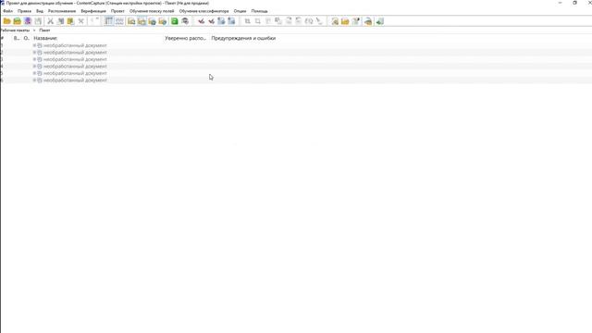Go to Рабочие пакеты in the breadcrumb
Screen dimensions: 592x333
(x=15, y=31)
